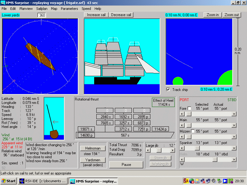Image resolution: width=247 pixels, height=185 pixels.
Task: Open the File menu
Action: [4, 9]
